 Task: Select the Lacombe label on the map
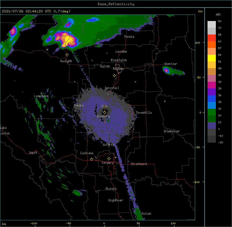point(121,51)
